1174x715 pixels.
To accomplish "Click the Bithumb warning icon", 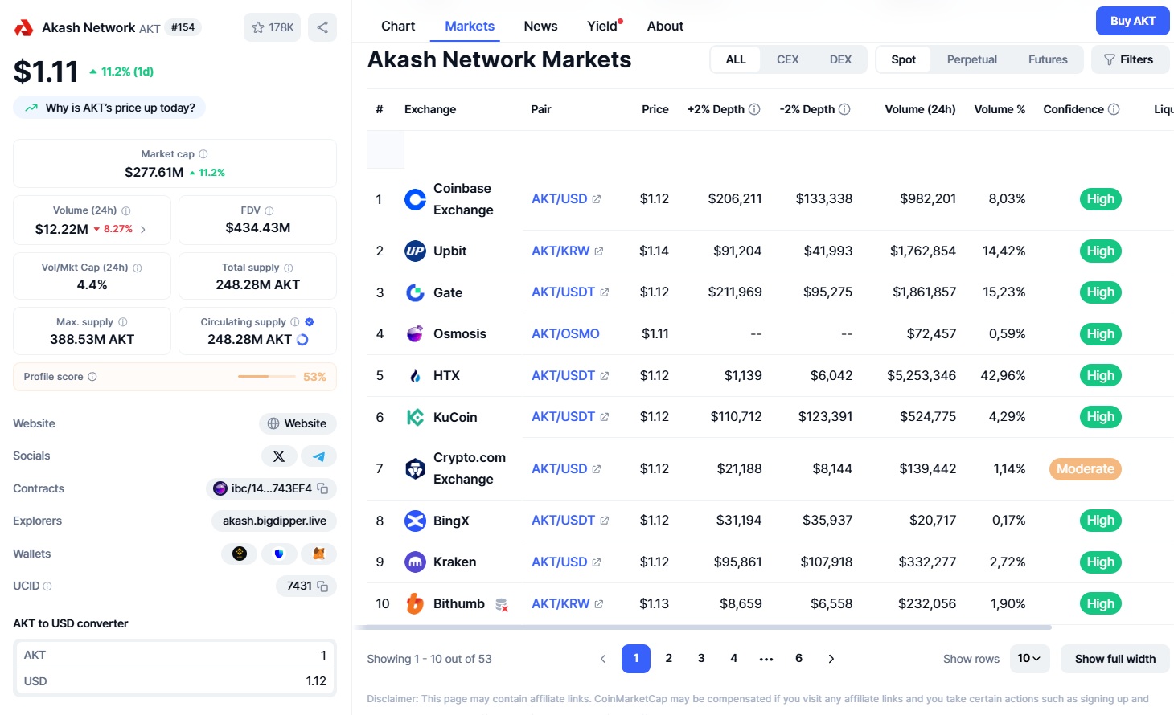I will click(502, 604).
